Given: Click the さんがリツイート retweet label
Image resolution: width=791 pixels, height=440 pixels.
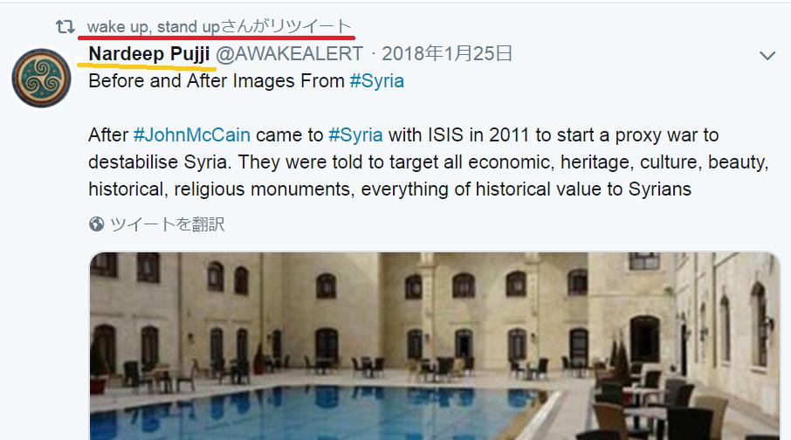Looking at the screenshot, I should (286, 26).
